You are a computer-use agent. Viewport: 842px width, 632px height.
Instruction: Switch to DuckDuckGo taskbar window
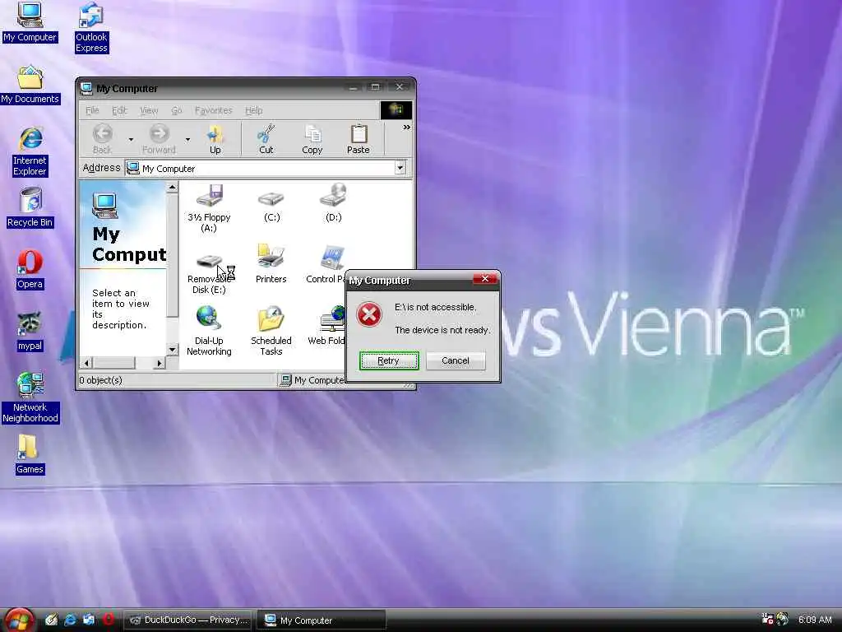coord(189,620)
